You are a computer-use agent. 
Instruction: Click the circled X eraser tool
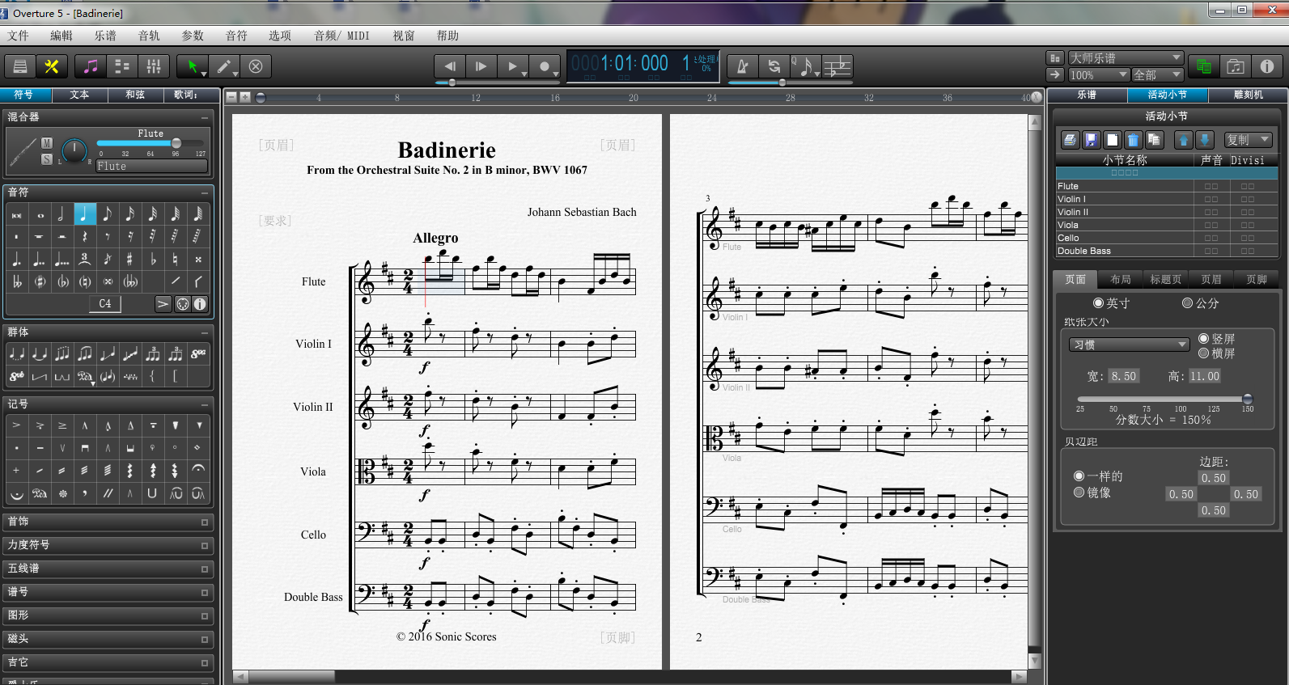[x=256, y=66]
